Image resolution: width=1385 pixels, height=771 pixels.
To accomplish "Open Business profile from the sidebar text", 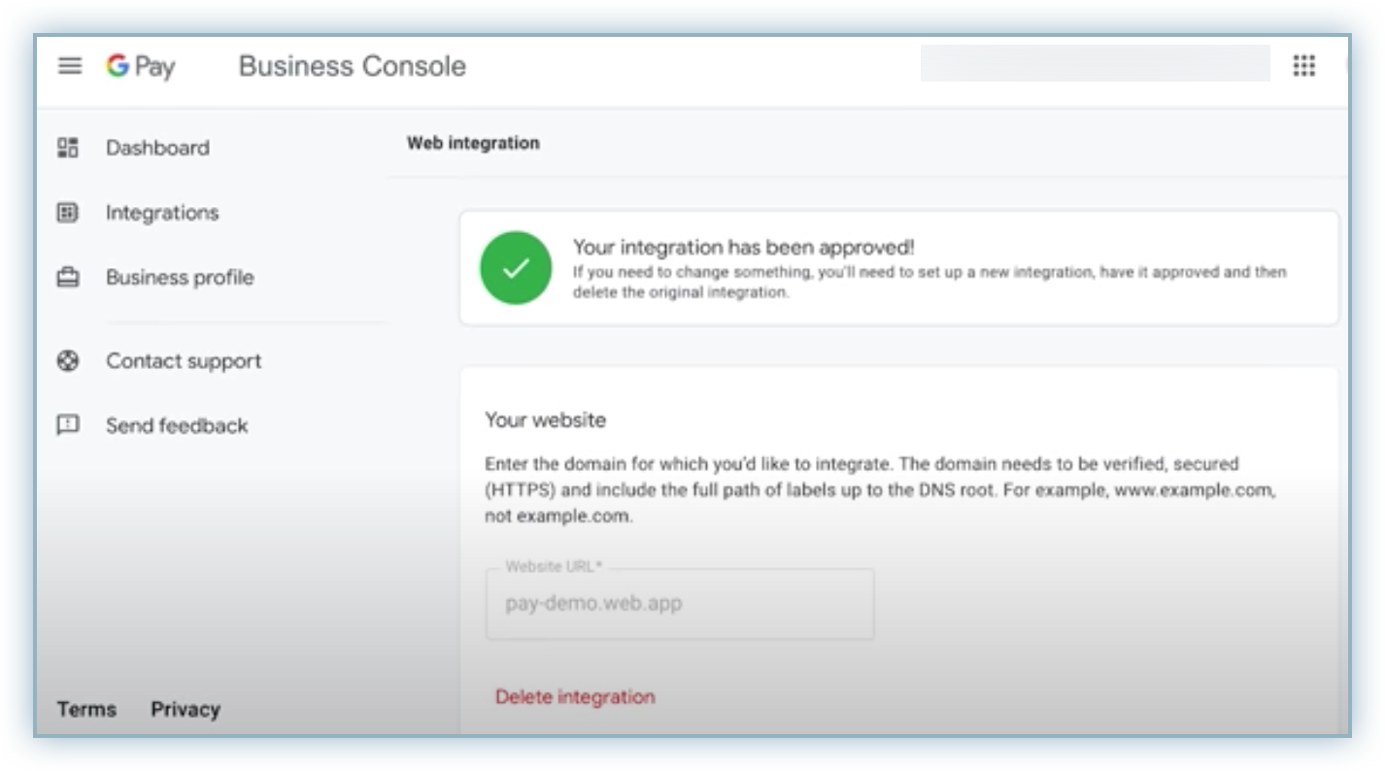I will (x=180, y=278).
